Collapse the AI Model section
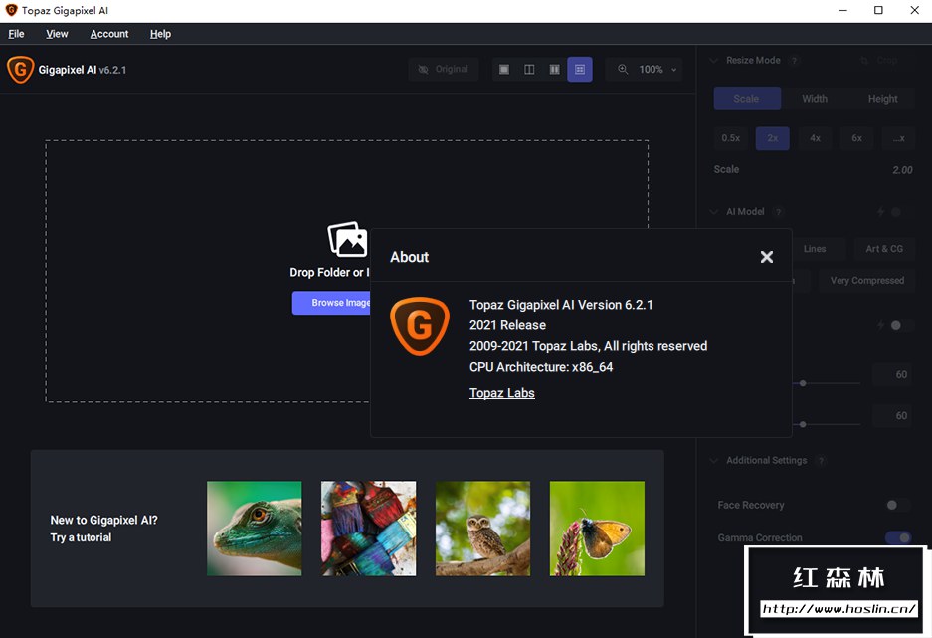Image resolution: width=932 pixels, height=638 pixels. tap(714, 212)
